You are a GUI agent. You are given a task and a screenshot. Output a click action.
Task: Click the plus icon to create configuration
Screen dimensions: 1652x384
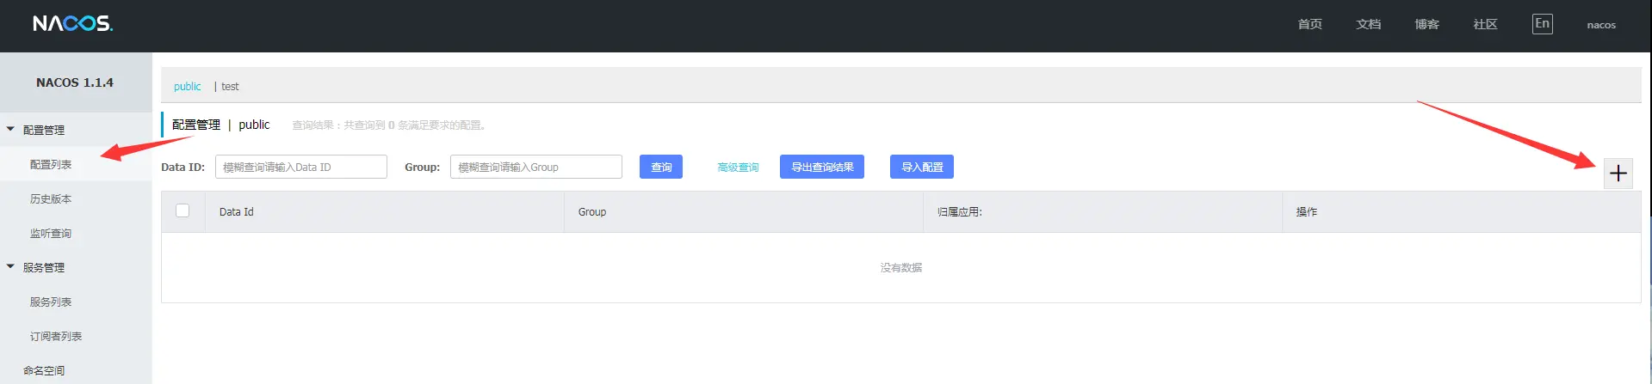pyautogui.click(x=1618, y=173)
